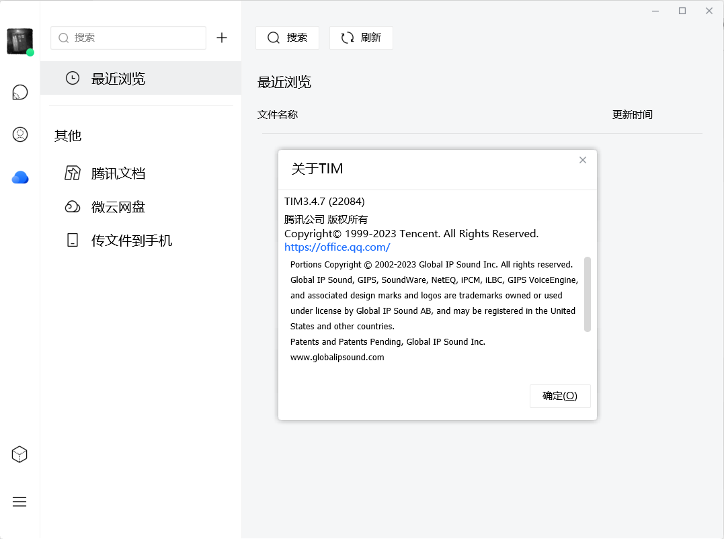
Task: Open 腾讯文档 entry
Action: click(x=140, y=173)
